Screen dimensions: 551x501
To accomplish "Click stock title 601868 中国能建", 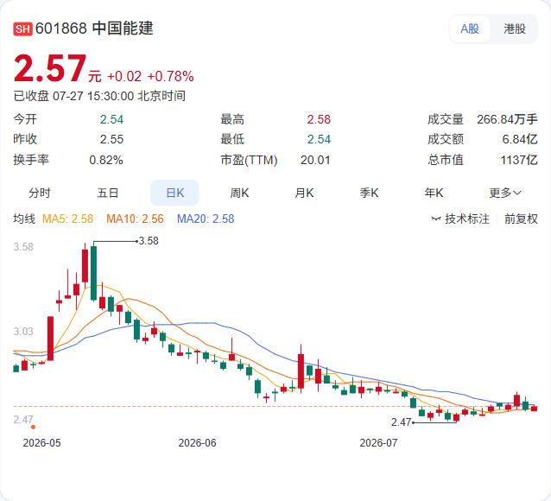I will click(94, 29).
